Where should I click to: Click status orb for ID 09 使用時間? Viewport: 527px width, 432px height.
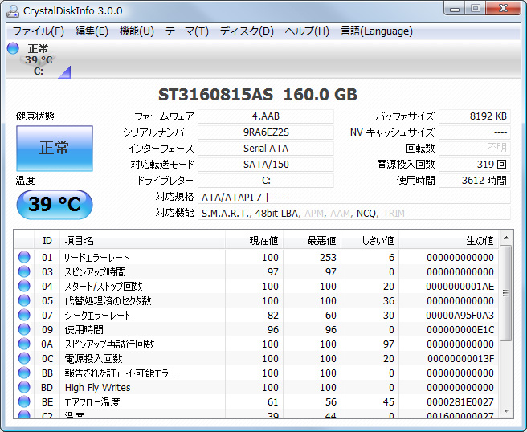24,329
